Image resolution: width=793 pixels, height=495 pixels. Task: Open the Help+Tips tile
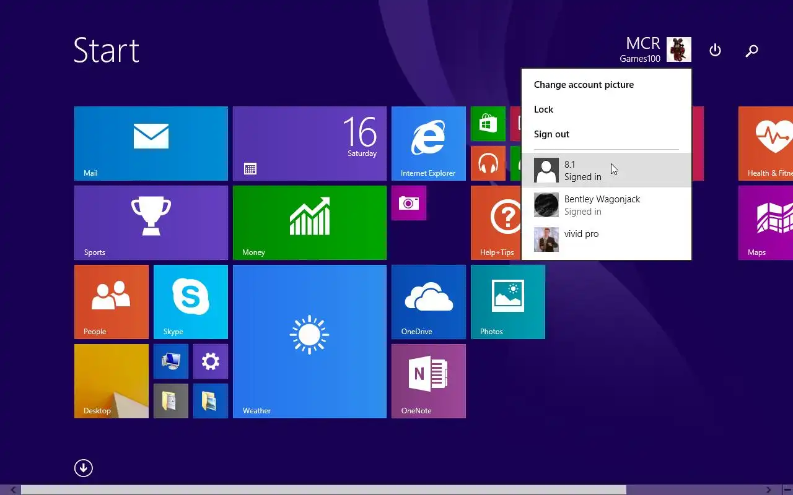point(496,223)
